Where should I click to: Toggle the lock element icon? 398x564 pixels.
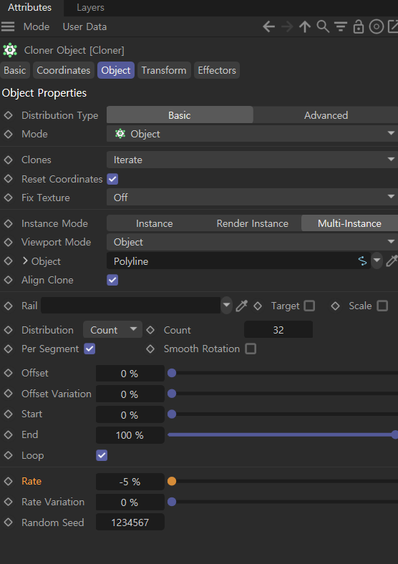(x=359, y=26)
